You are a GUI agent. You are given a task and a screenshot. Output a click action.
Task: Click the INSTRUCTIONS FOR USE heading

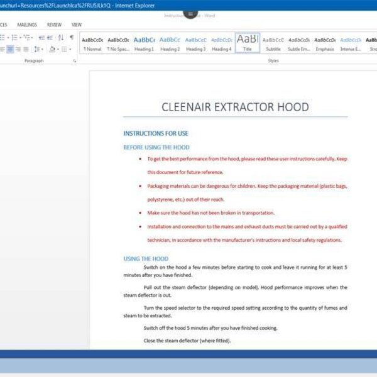click(x=156, y=133)
